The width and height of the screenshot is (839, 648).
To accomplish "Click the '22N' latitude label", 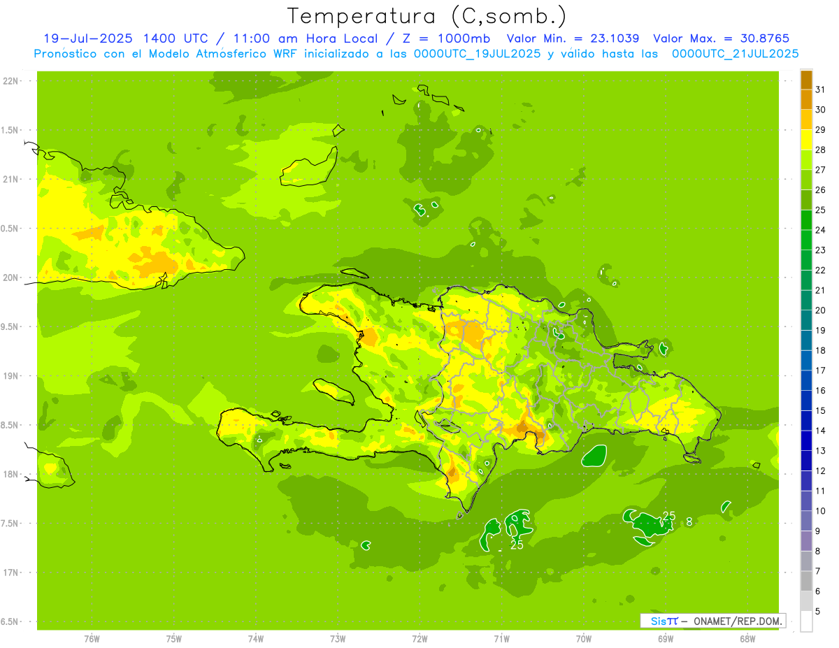I will (11, 81).
